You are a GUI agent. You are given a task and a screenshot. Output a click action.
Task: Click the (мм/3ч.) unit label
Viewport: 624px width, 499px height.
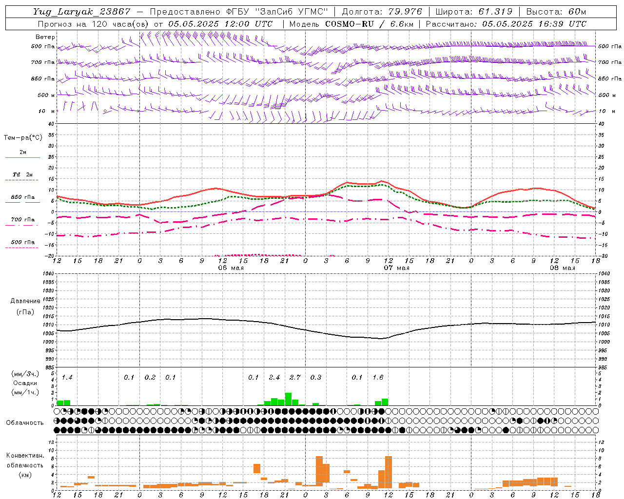24,374
